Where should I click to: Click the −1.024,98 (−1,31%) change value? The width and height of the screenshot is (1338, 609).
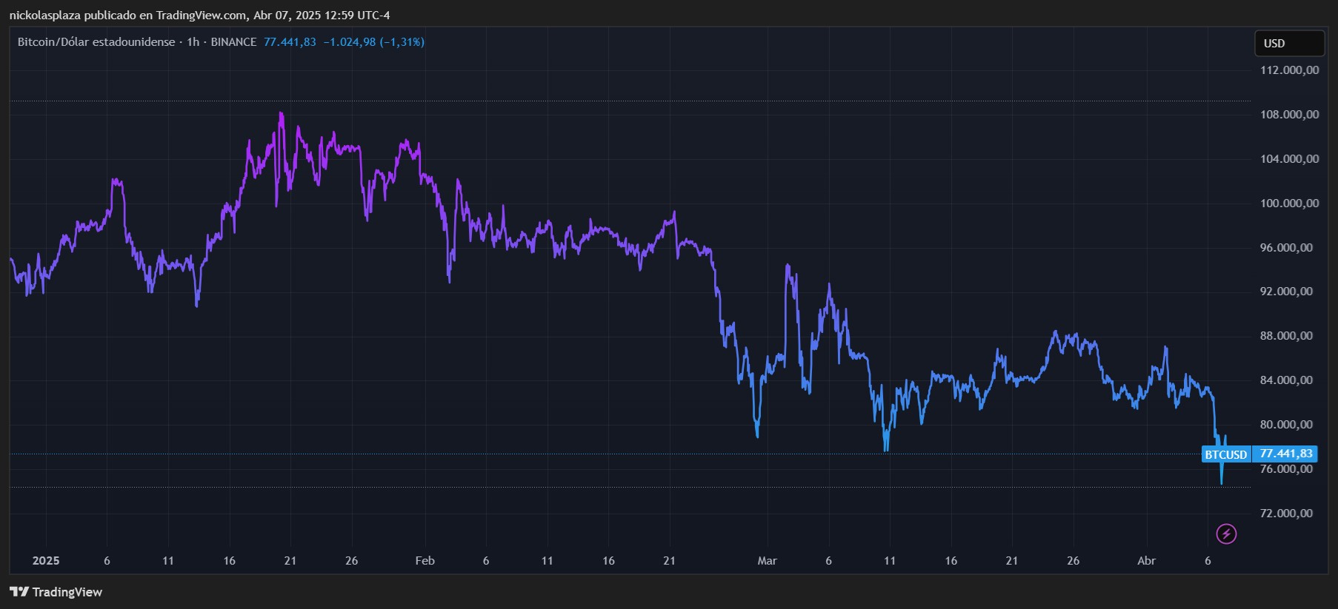point(374,42)
